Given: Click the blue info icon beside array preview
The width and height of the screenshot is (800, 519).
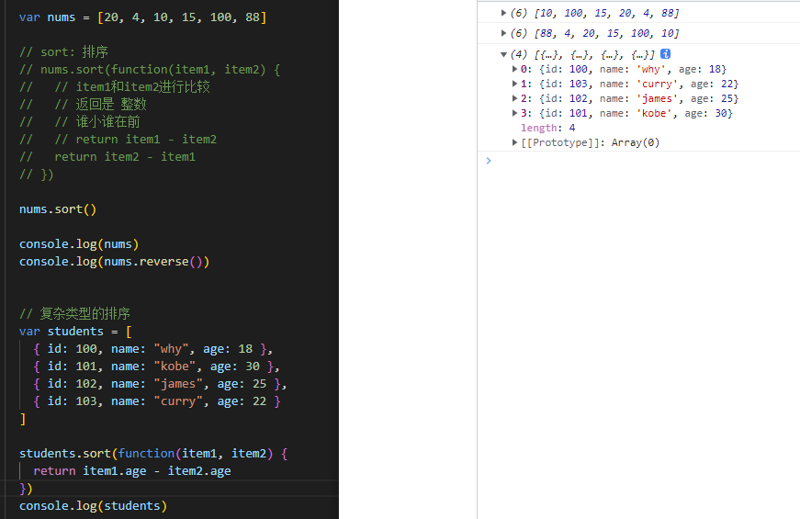Looking at the screenshot, I should pyautogui.click(x=665, y=53).
